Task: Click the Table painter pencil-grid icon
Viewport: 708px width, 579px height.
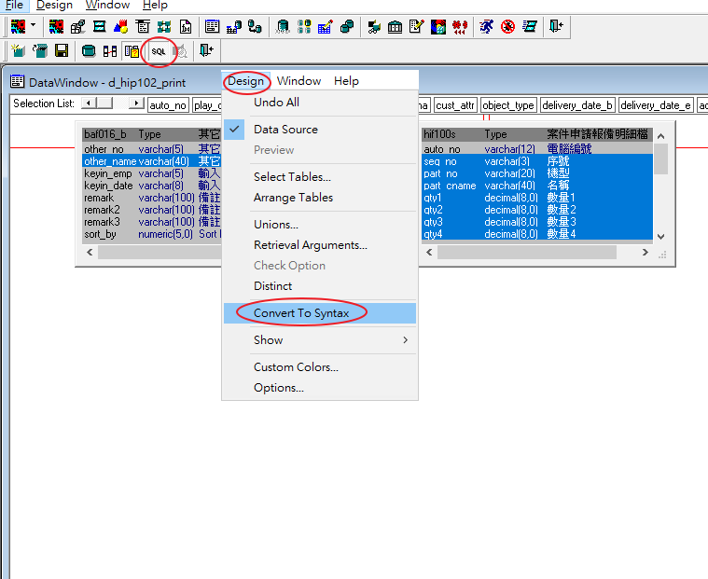Action: 326,27
